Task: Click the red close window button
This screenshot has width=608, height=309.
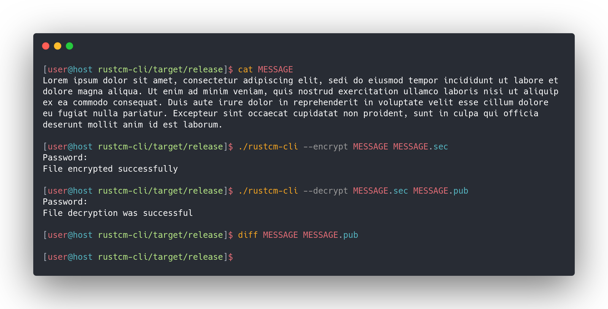Action: point(46,46)
